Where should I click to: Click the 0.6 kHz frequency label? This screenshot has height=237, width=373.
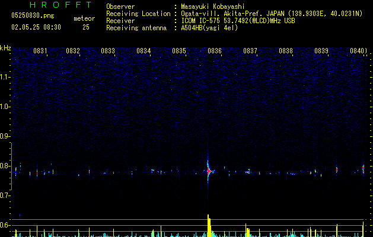[x=5, y=225]
